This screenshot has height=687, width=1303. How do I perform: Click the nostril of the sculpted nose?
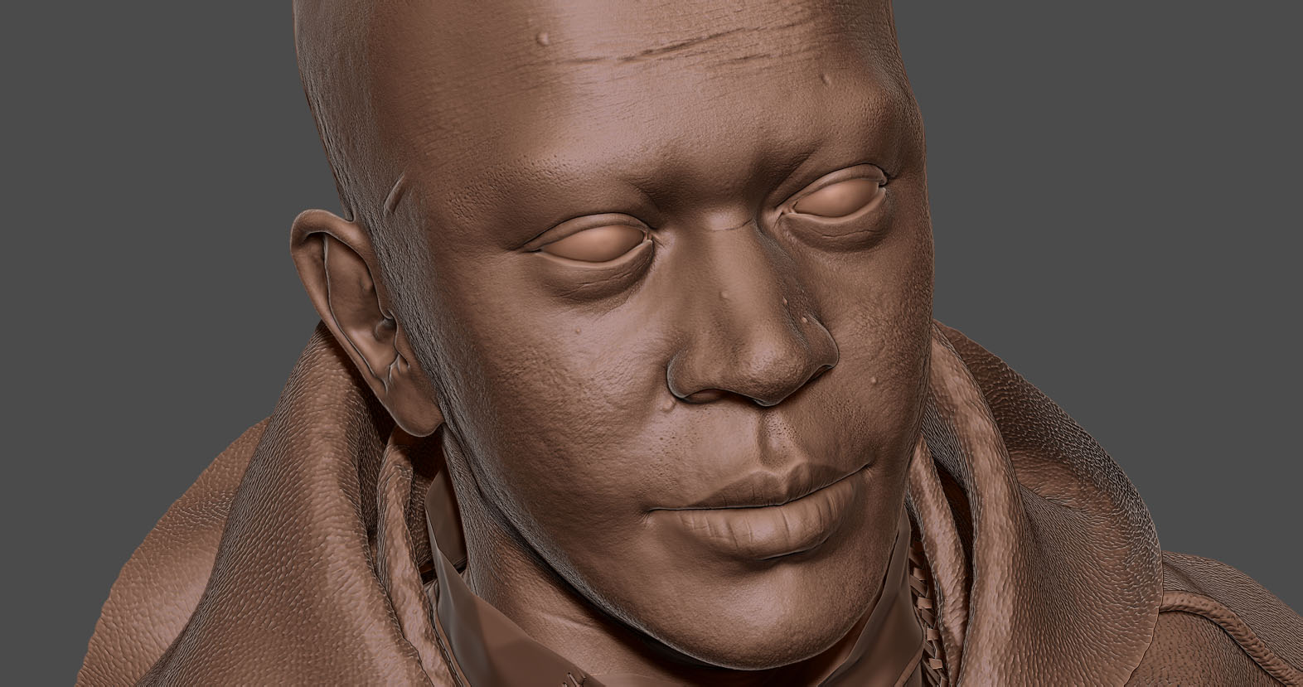coord(705,396)
